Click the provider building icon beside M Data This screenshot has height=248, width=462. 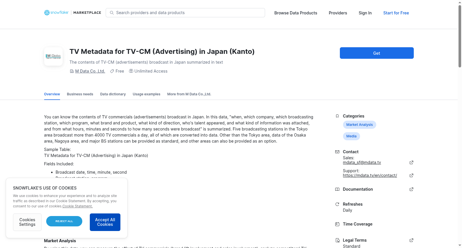(72, 71)
